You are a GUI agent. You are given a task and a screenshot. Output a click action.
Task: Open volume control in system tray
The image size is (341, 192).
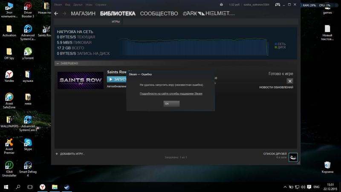303,187
